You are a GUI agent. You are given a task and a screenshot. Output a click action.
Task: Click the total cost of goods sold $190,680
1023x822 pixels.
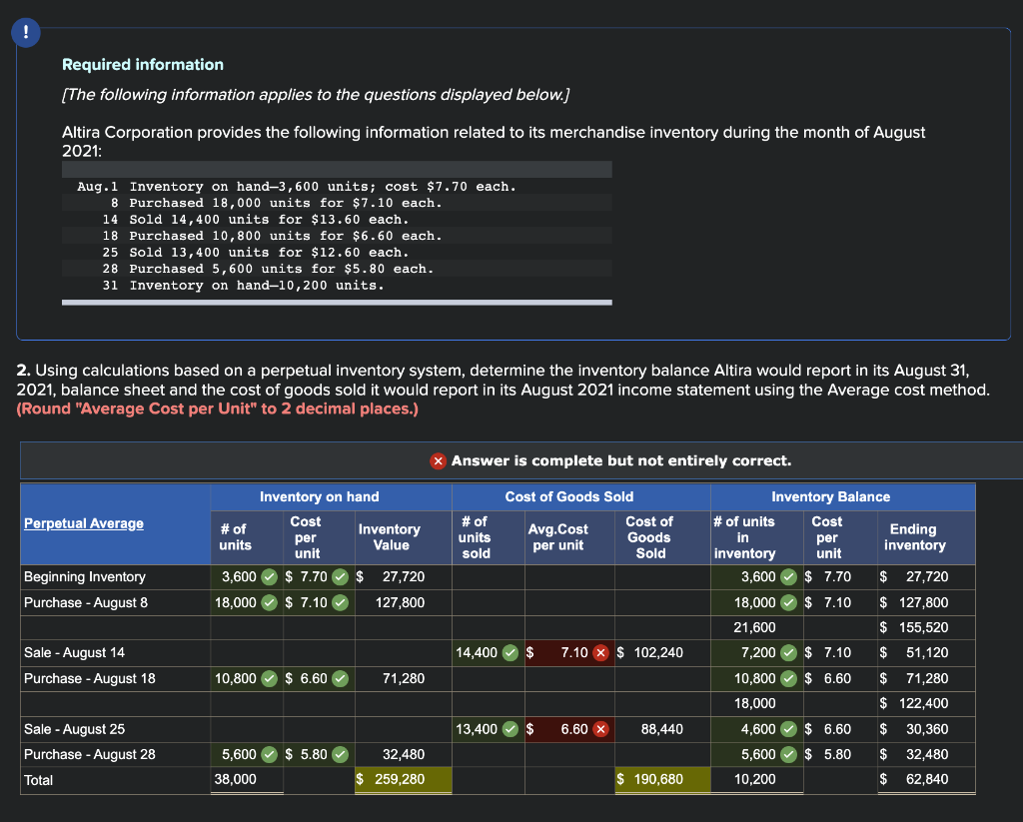662,780
